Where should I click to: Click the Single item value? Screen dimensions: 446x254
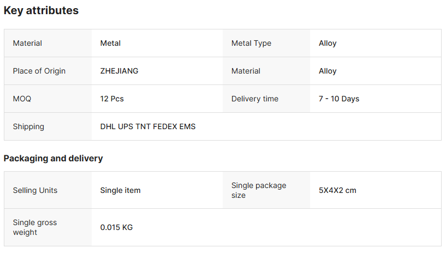tap(120, 190)
